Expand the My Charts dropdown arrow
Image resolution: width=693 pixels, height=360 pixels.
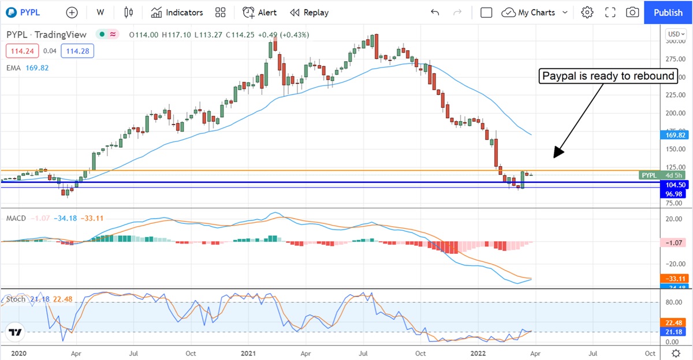tap(565, 12)
